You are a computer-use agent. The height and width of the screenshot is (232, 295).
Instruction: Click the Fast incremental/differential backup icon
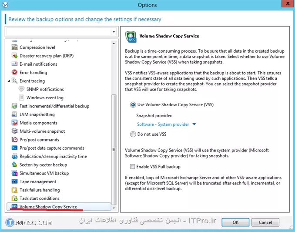14,106
